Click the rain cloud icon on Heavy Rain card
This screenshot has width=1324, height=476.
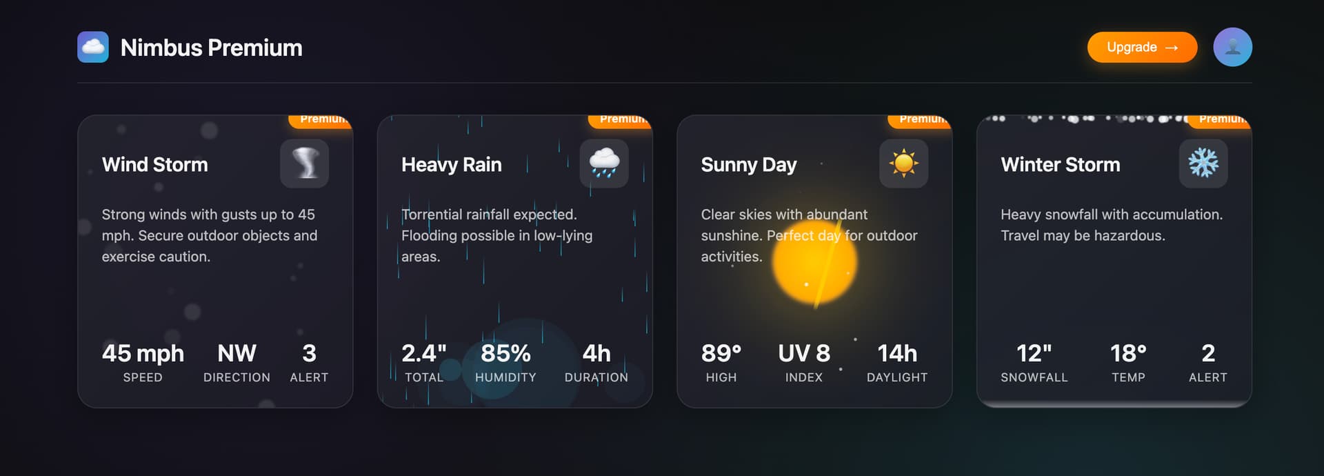(x=604, y=163)
